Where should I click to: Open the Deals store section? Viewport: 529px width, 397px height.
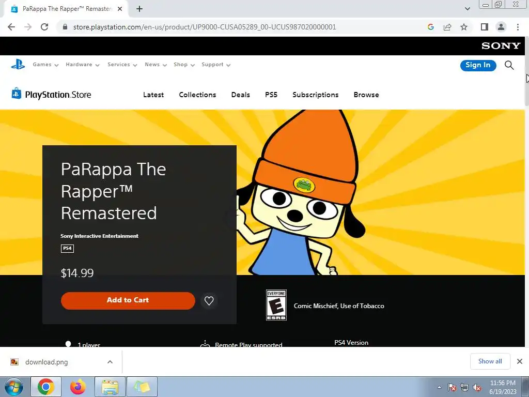(241, 95)
